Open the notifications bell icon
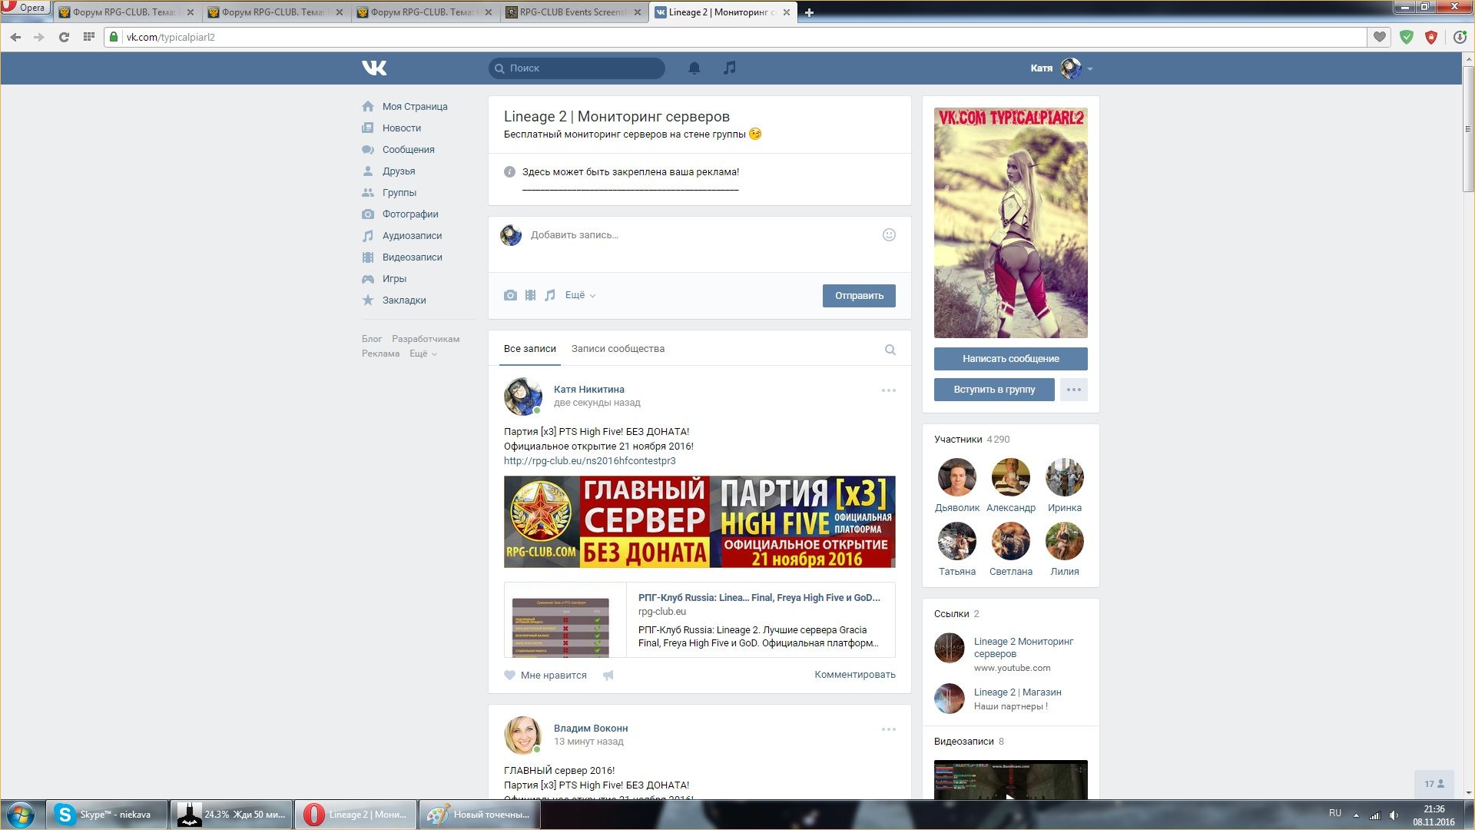The image size is (1475, 830). [x=694, y=68]
